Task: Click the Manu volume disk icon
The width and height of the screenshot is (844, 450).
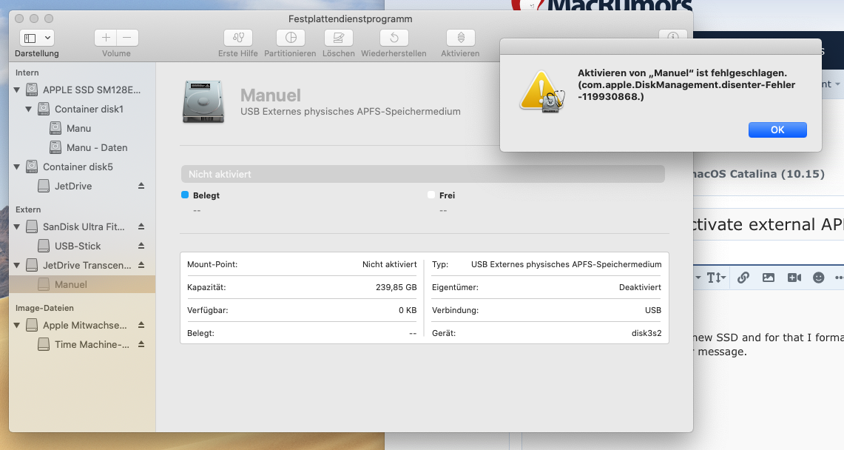Action: 55,128
